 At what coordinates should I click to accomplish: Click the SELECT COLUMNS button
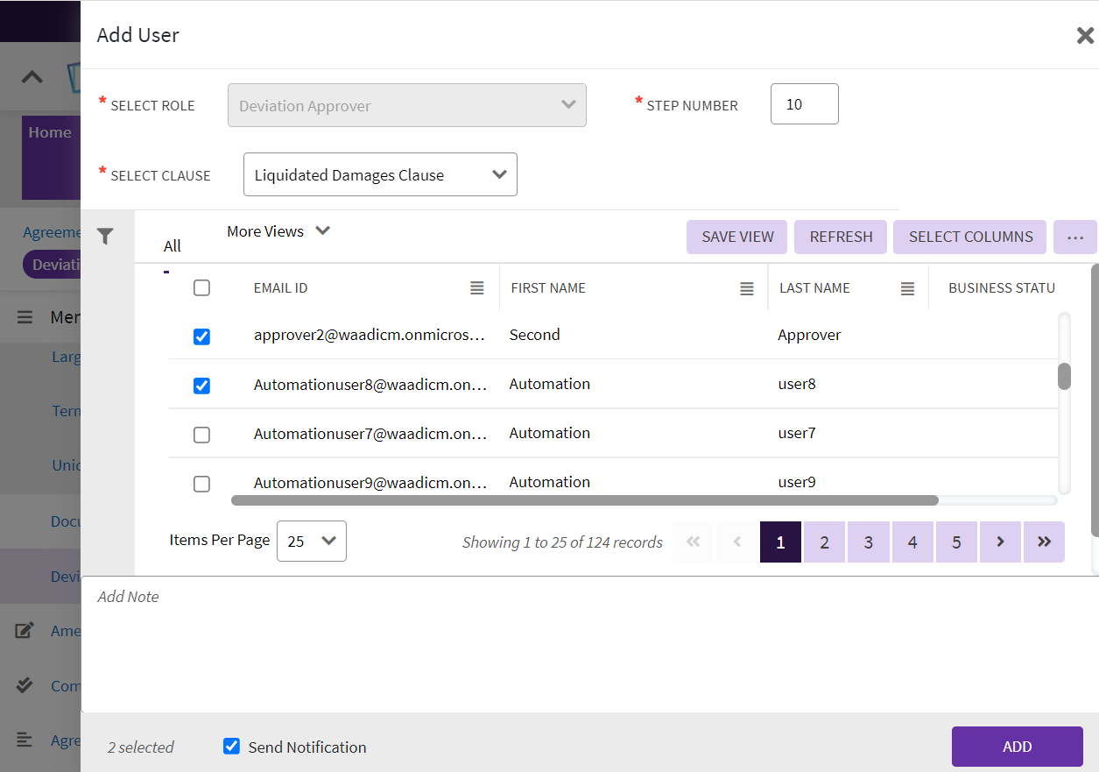(969, 237)
